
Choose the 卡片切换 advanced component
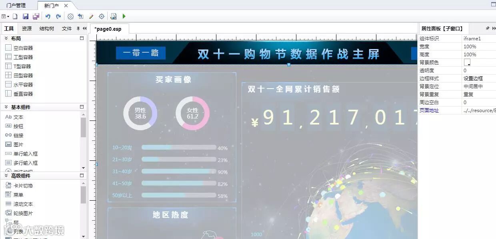coord(19,186)
